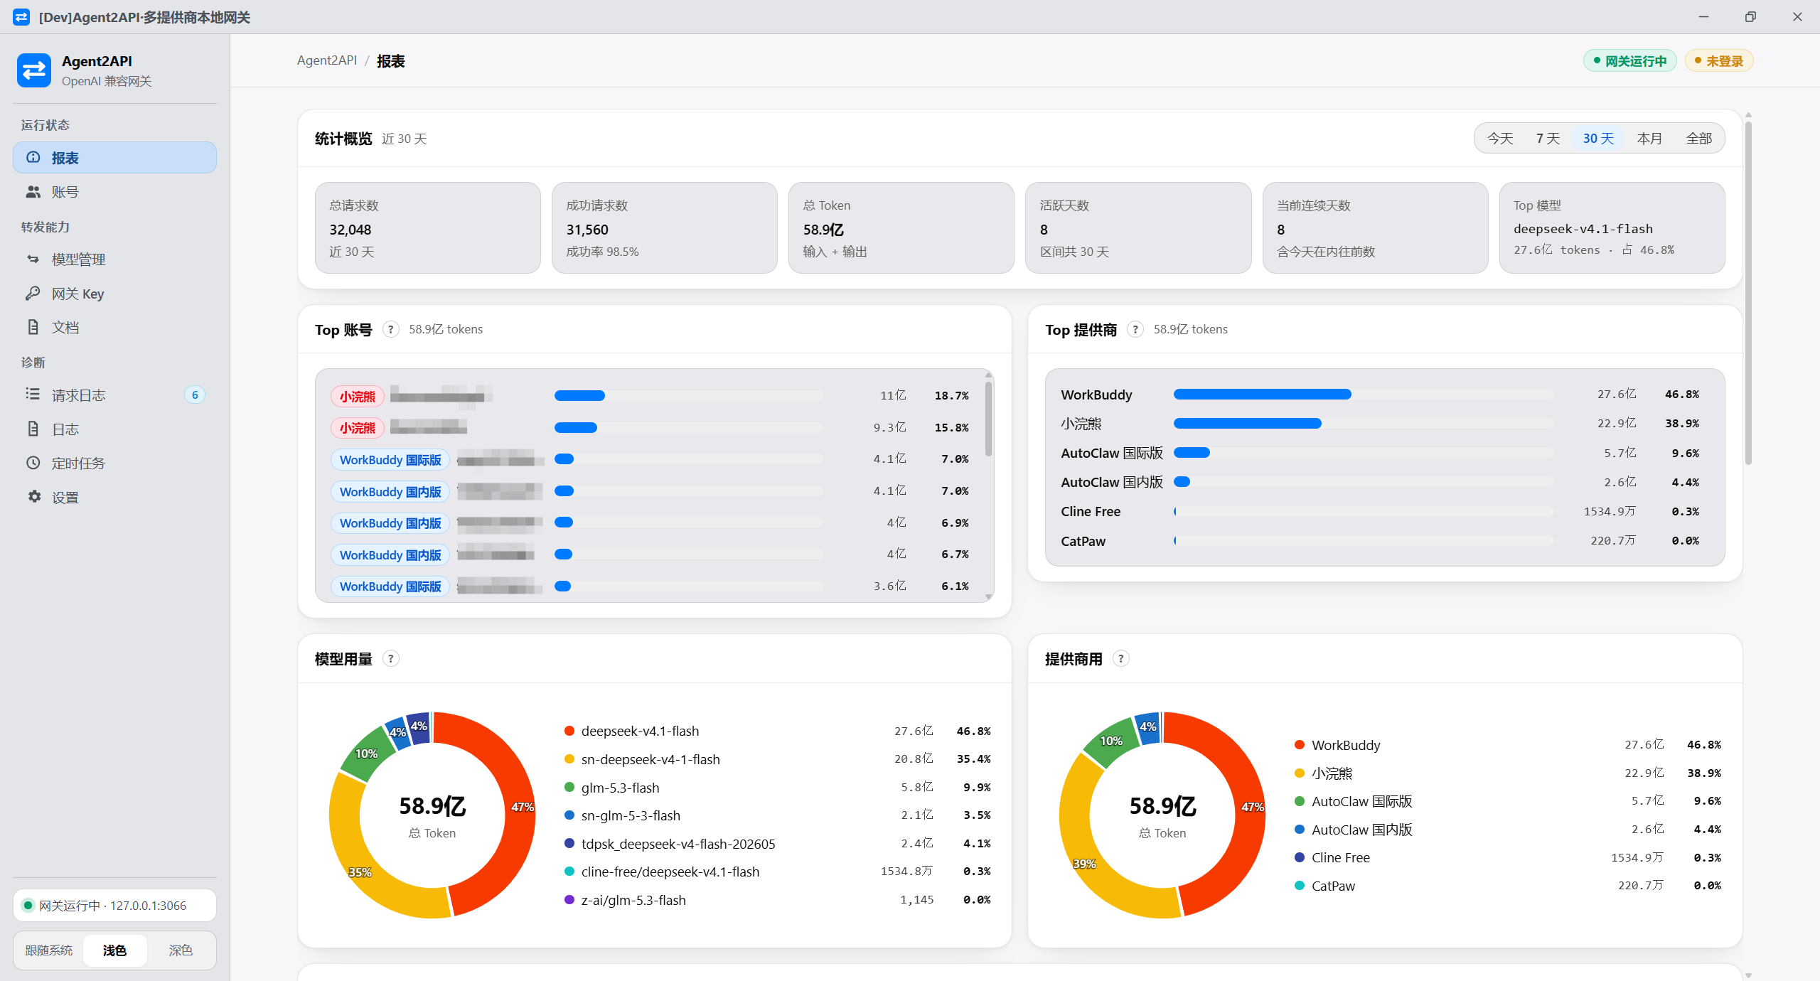
Task: Click the 文档 document icon
Action: (33, 327)
